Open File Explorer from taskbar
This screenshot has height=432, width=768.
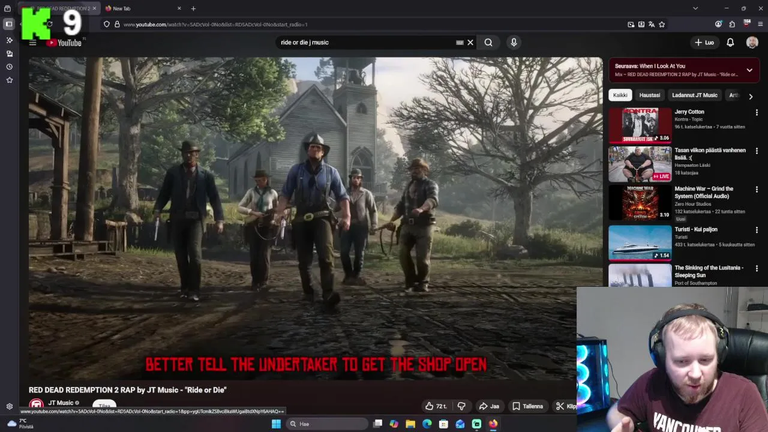pos(410,424)
